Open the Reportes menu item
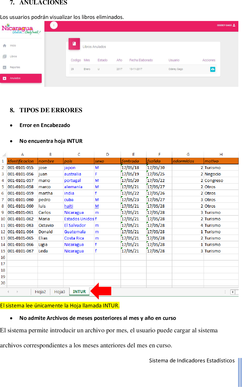 click(x=15, y=67)
